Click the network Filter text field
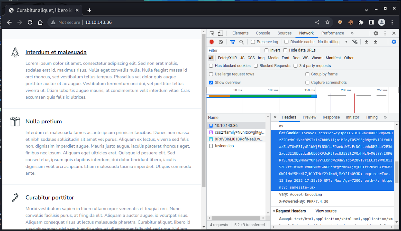Image resolution: width=401 pixels, height=231 pixels. tap(234, 51)
